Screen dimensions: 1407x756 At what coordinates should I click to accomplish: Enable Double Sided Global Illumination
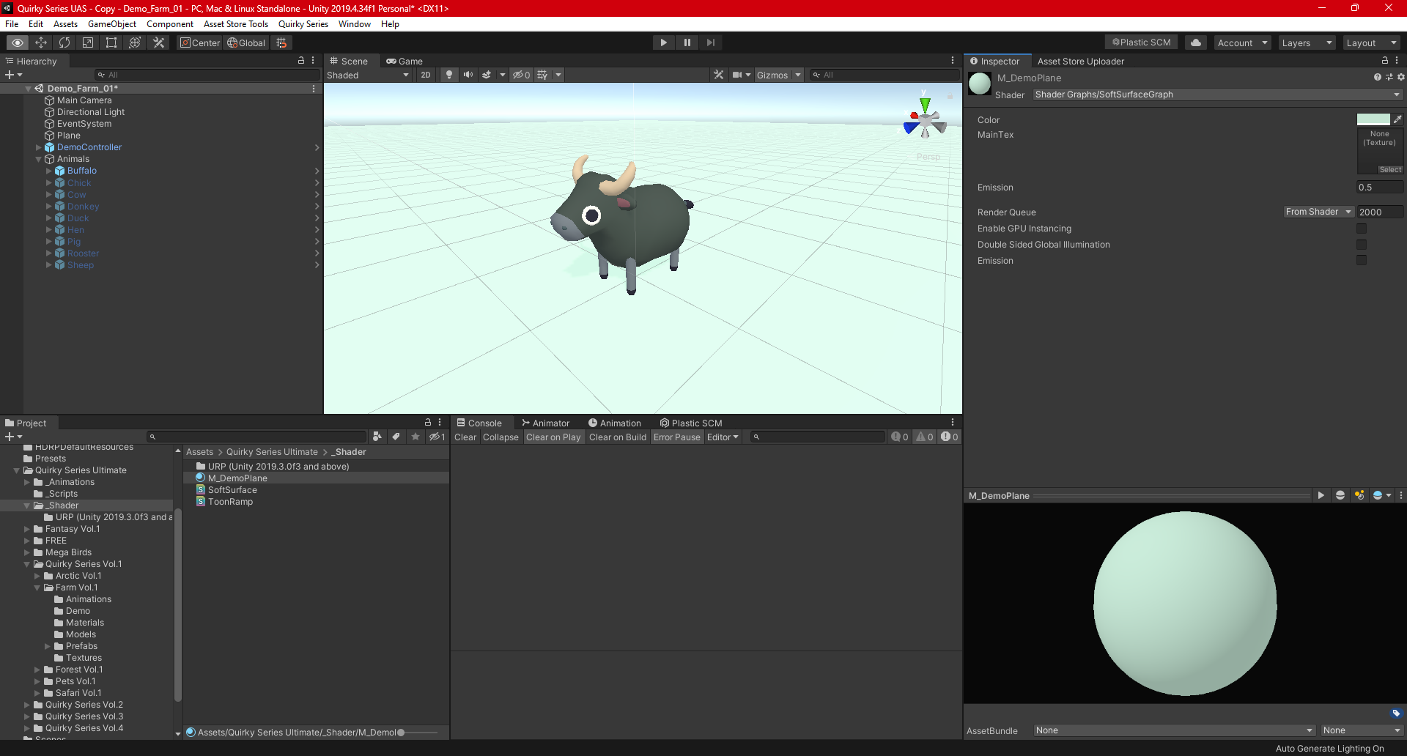pyautogui.click(x=1362, y=245)
